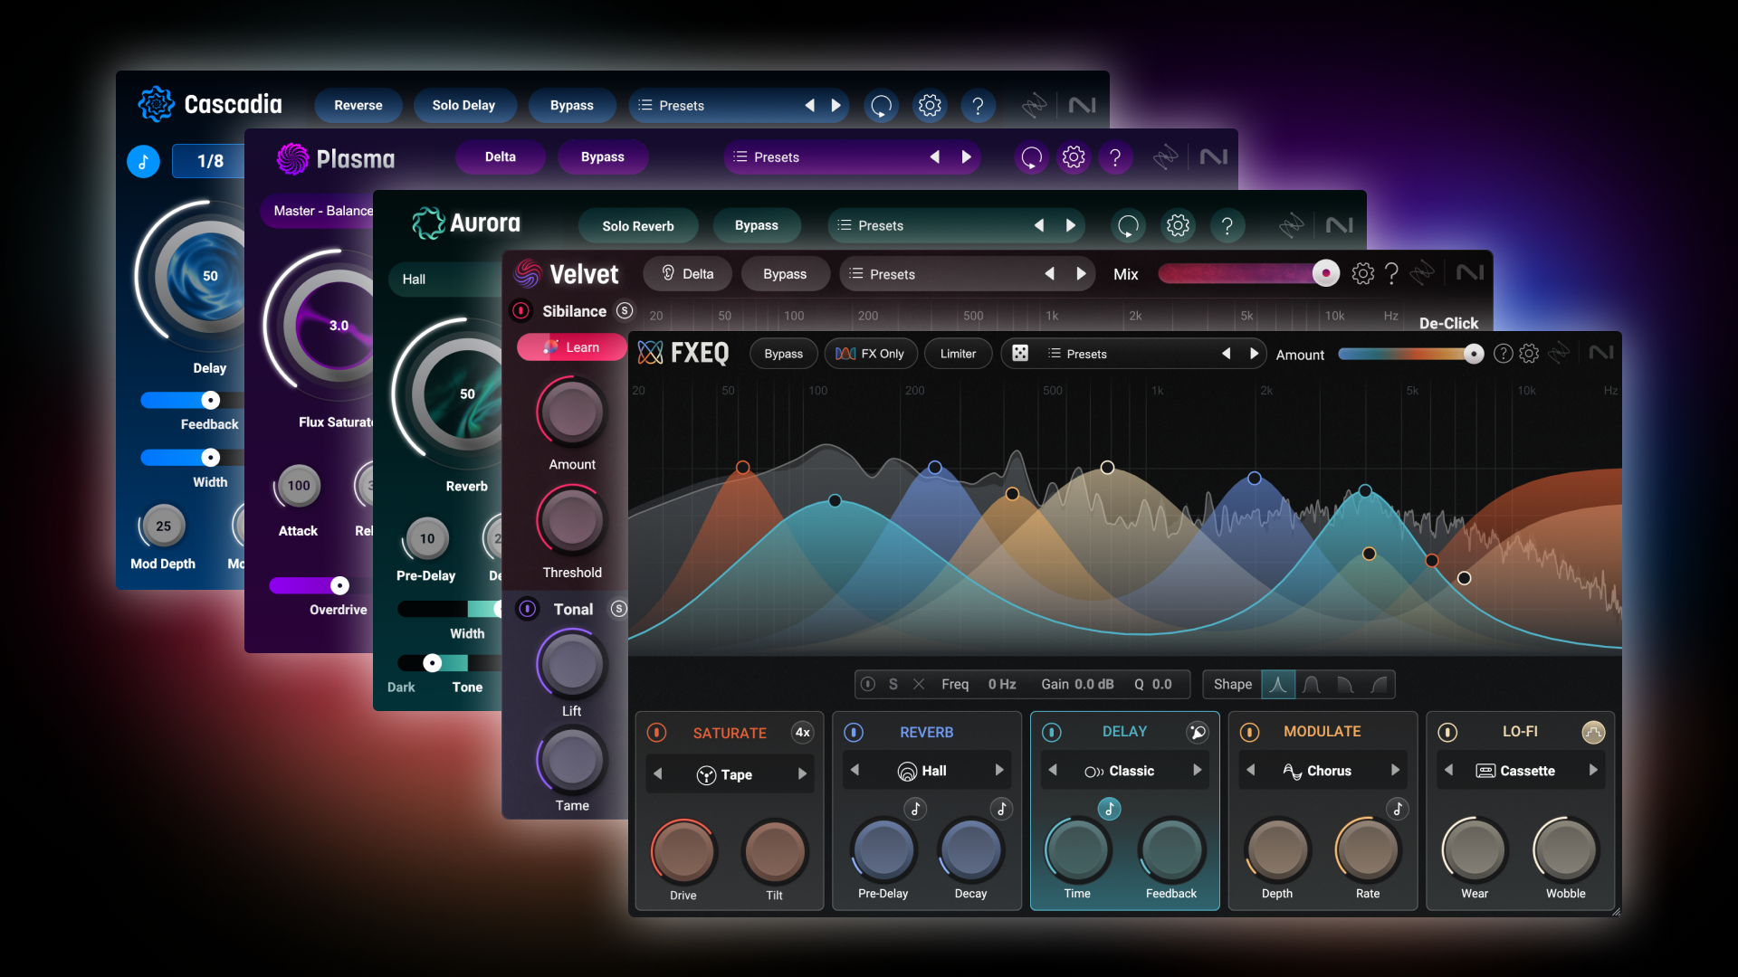Toggle Modulate module power in FXEQ
Viewport: 1738px width, 977px height.
tap(1249, 732)
